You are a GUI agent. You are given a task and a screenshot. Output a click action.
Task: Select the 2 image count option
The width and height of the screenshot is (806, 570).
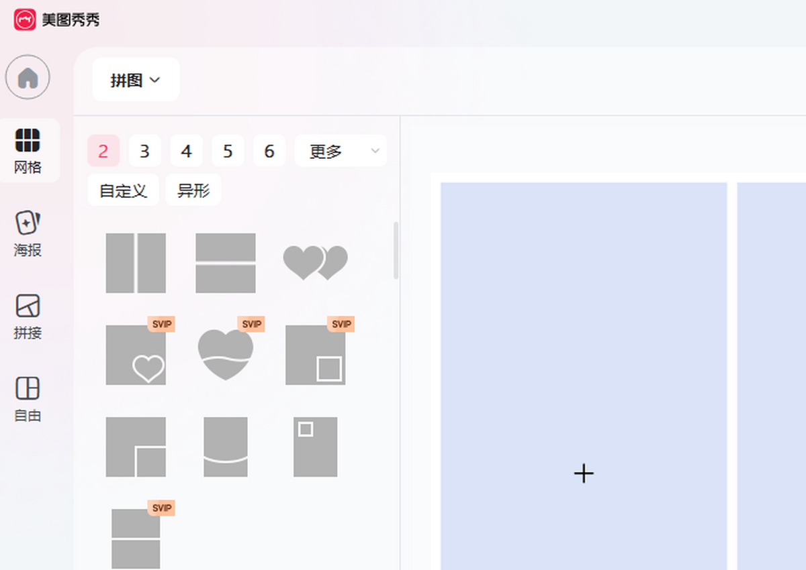[x=103, y=151]
